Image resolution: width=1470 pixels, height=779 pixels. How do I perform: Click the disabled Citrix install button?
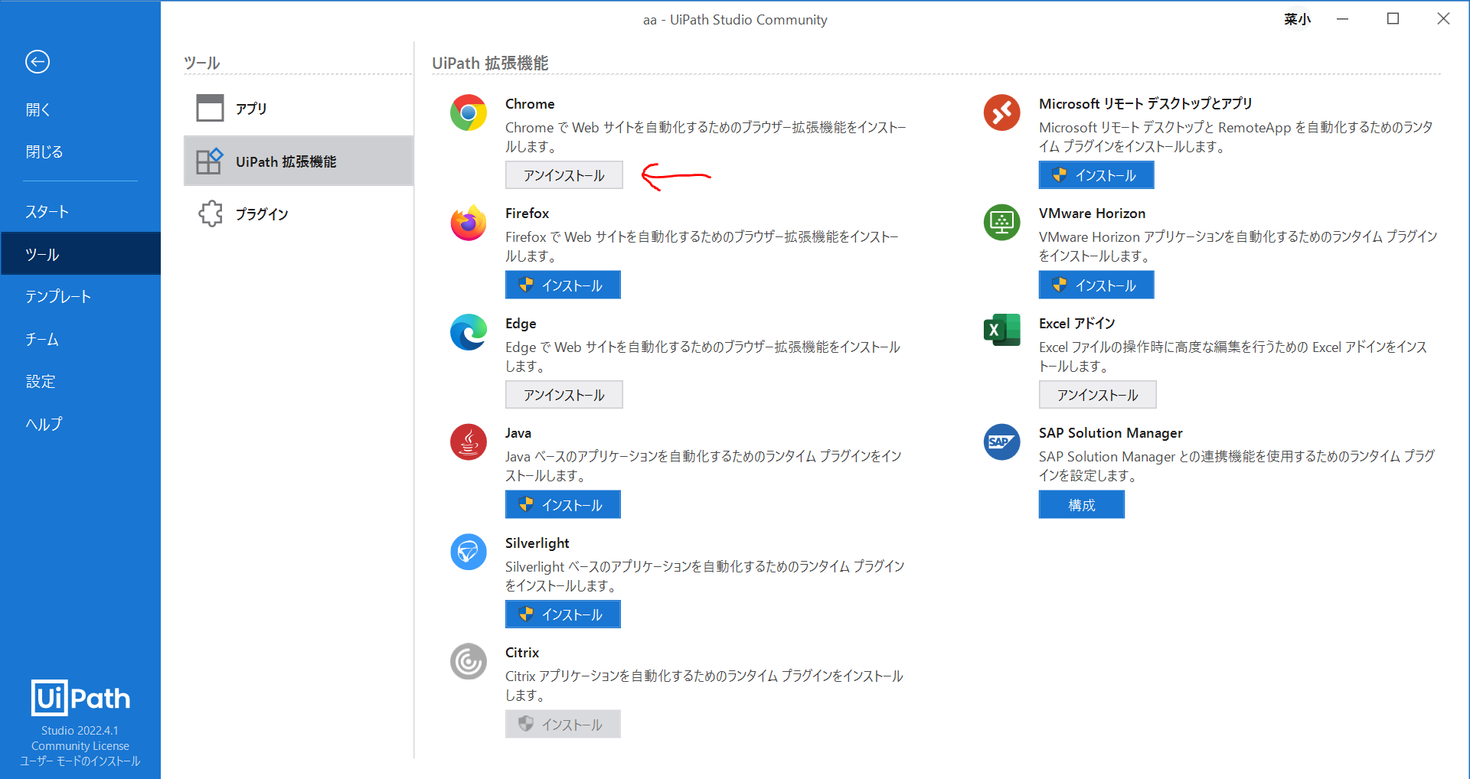563,725
